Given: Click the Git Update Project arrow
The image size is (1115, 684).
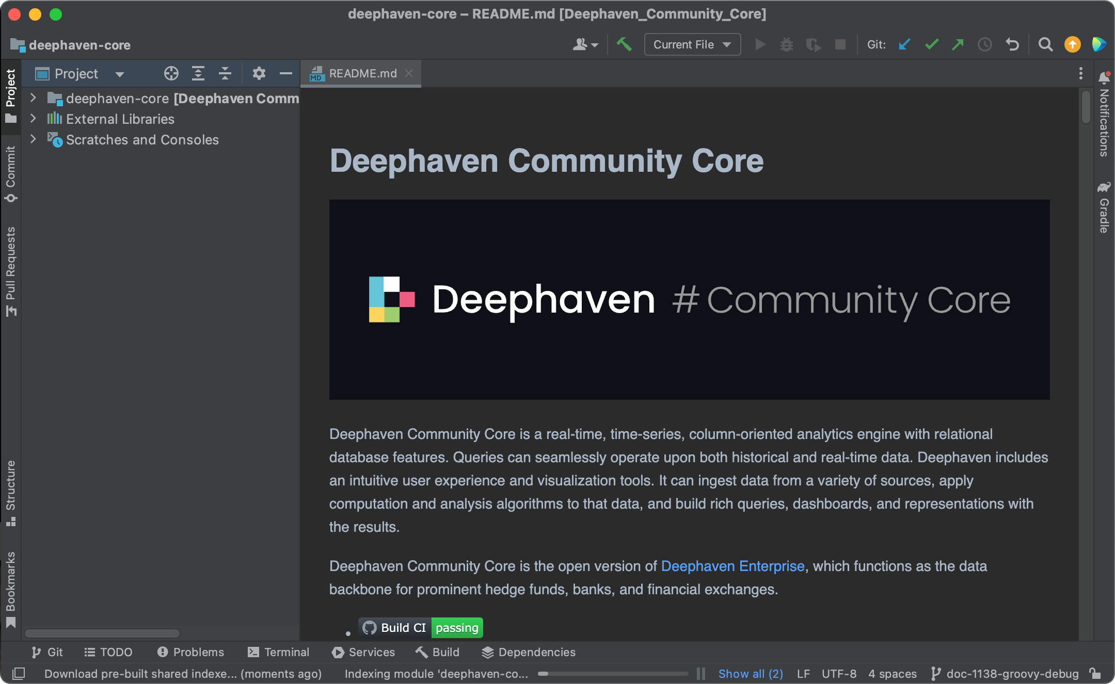Looking at the screenshot, I should (904, 45).
